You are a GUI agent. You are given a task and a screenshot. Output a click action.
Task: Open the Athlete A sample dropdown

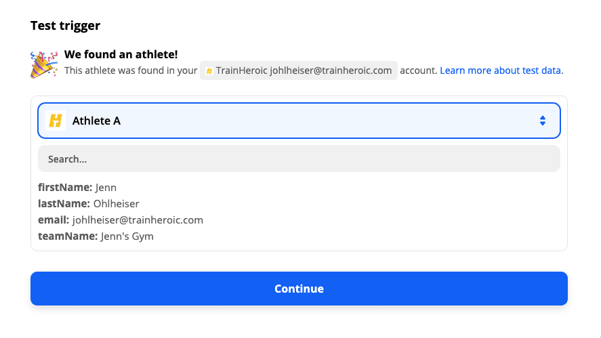(x=299, y=121)
